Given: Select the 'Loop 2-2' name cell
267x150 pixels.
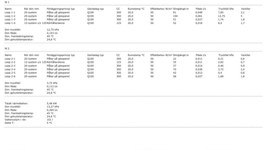Looking at the screenshot, I should pyautogui.click(x=10, y=62).
